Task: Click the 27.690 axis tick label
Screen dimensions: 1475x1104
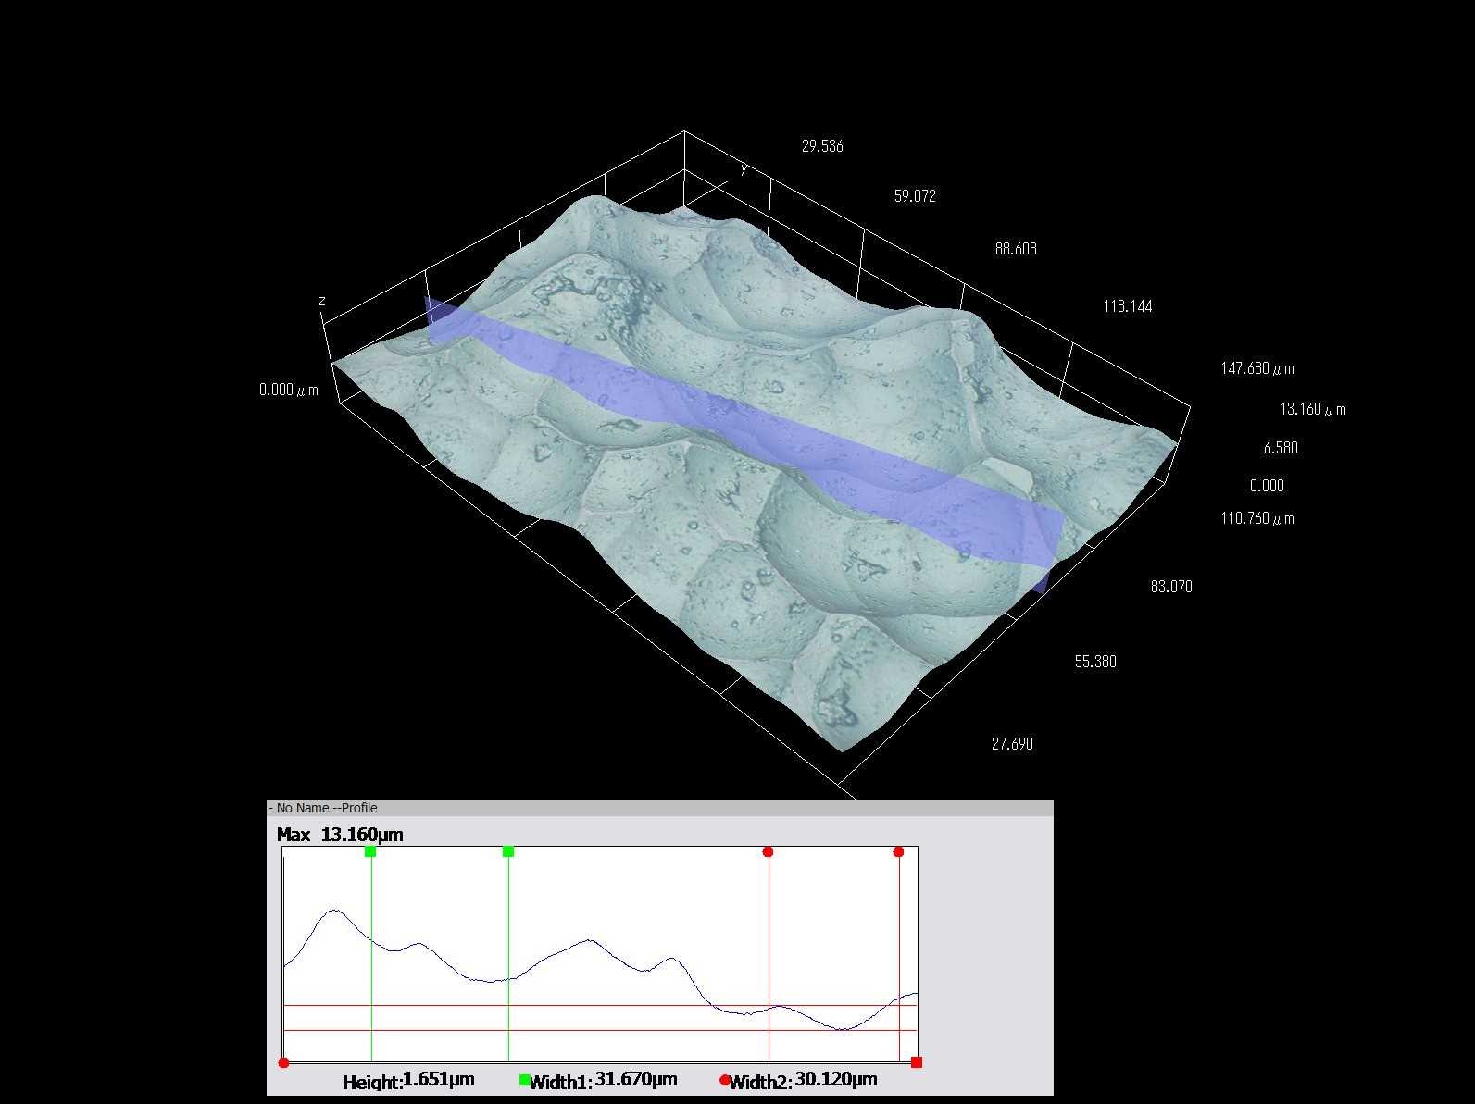Action: click(1012, 744)
